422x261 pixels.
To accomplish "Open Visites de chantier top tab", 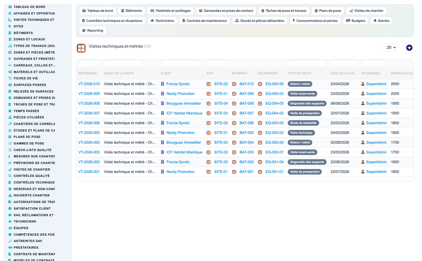I will pyautogui.click(x=366, y=11).
